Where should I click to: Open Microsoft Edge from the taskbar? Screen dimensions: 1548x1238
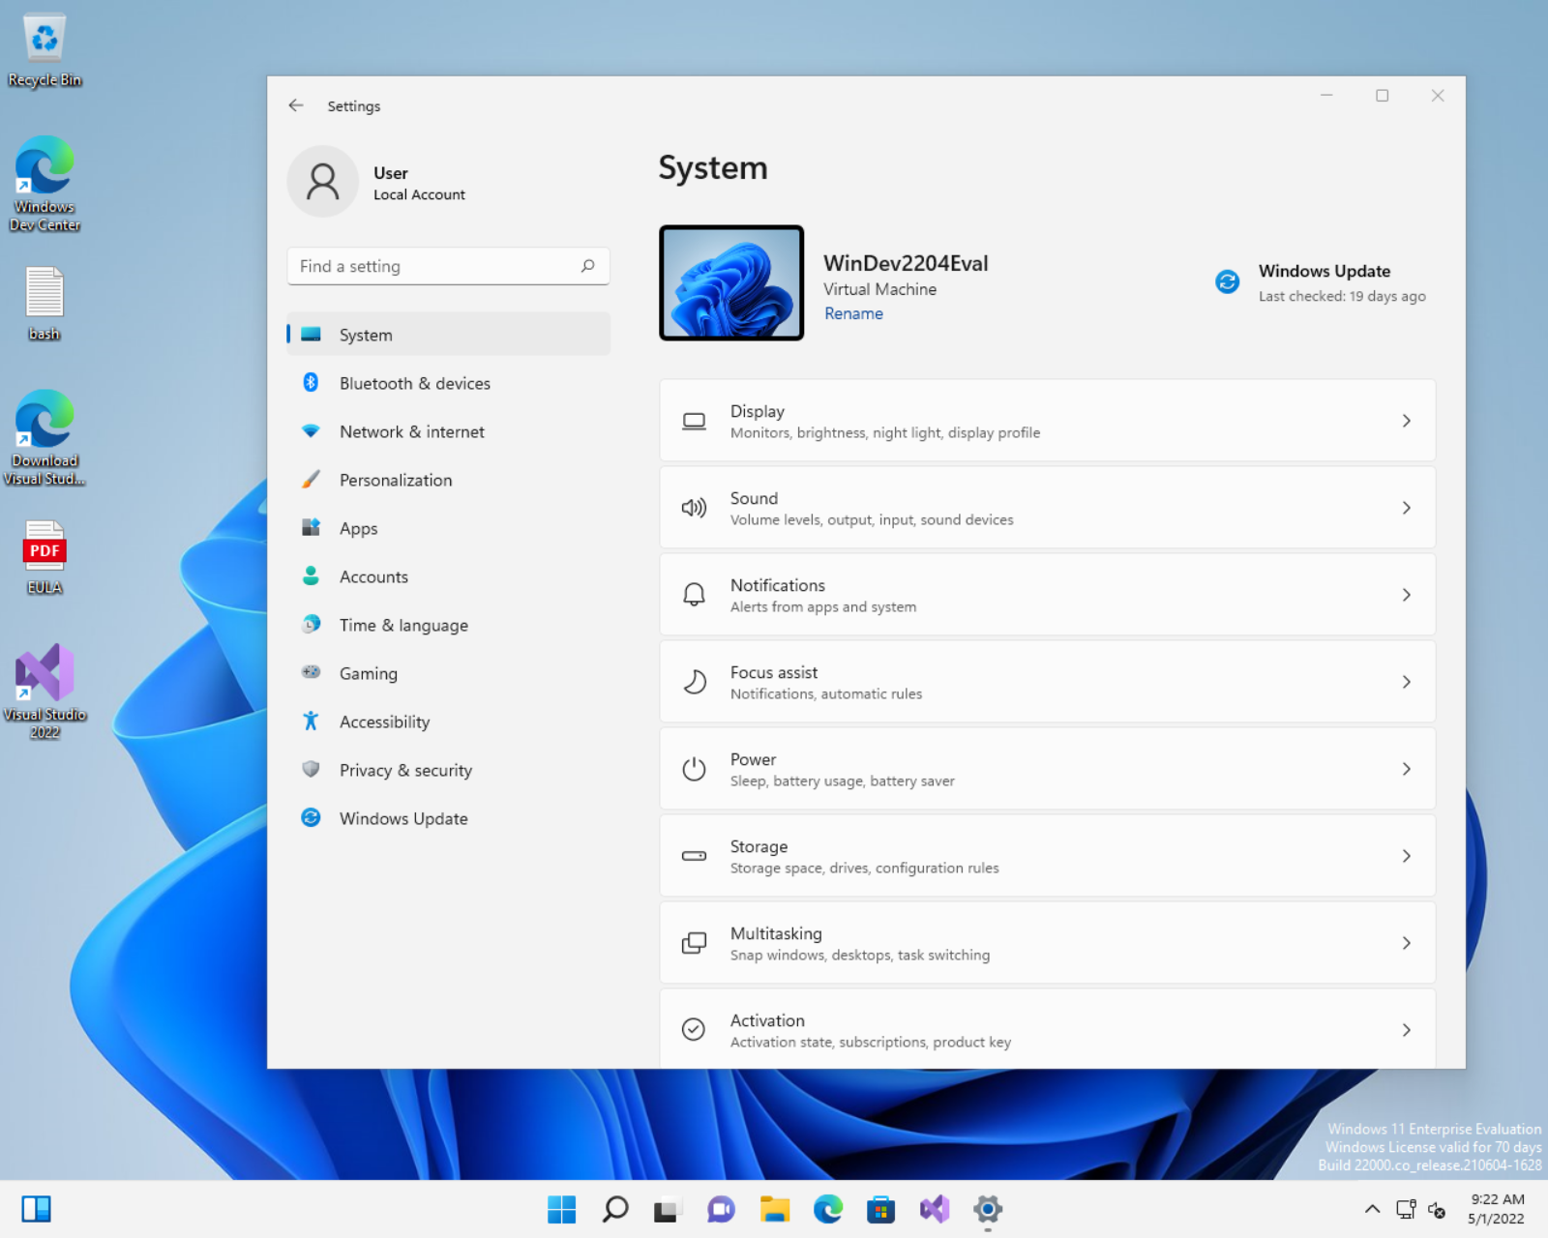click(827, 1209)
